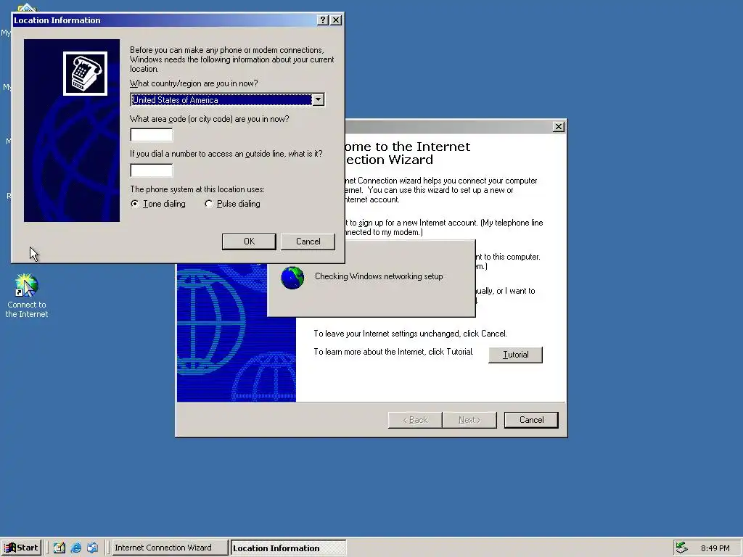Cancel the Location Information dialog
This screenshot has width=743, height=557.
pos(308,242)
